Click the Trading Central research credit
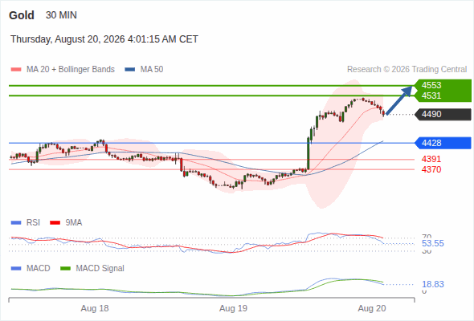The image size is (474, 321). [x=407, y=70]
